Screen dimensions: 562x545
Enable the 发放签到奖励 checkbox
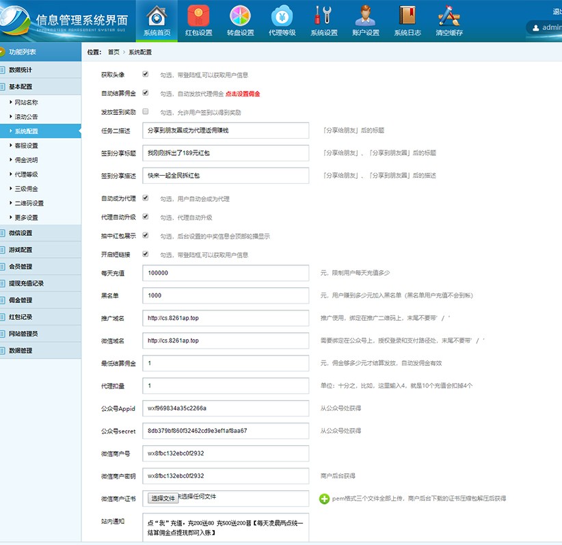point(146,111)
